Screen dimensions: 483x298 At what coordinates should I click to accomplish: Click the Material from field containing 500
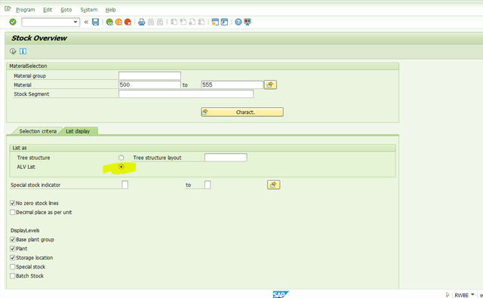coord(149,84)
